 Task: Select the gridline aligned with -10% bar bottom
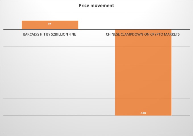click(x=97, y=116)
